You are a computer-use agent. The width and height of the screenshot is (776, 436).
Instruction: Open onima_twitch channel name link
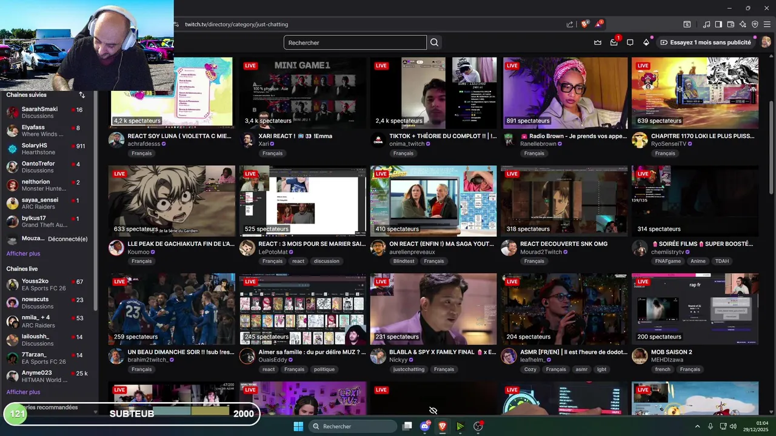pos(407,144)
